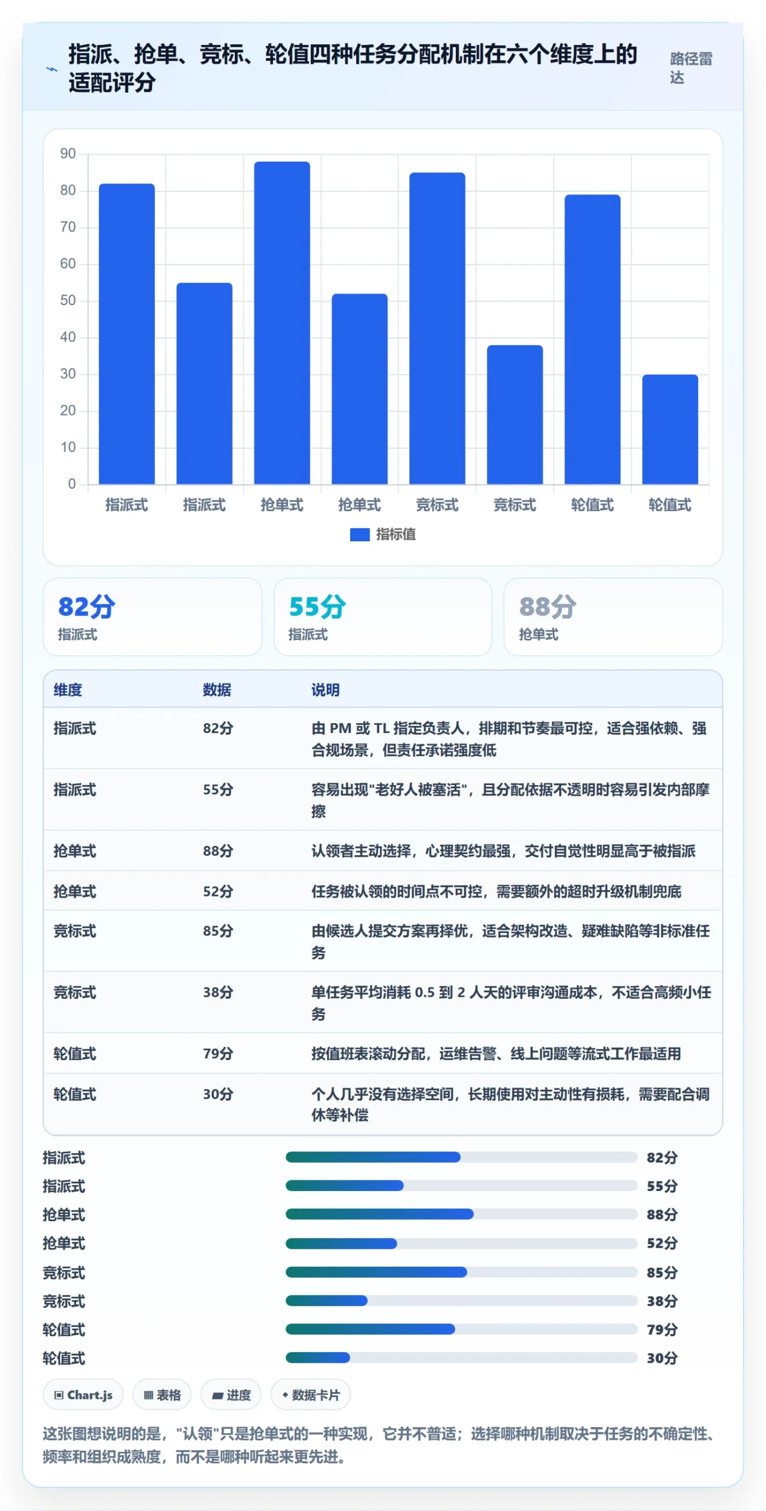Viewport: 766px width, 1511px height.
Task: Click the 维度 table column header
Action: click(x=68, y=689)
